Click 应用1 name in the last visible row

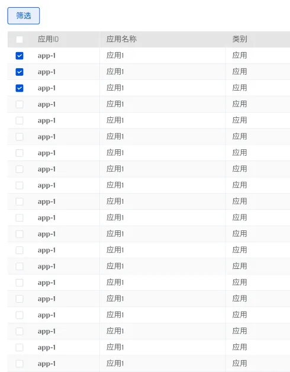pos(115,364)
